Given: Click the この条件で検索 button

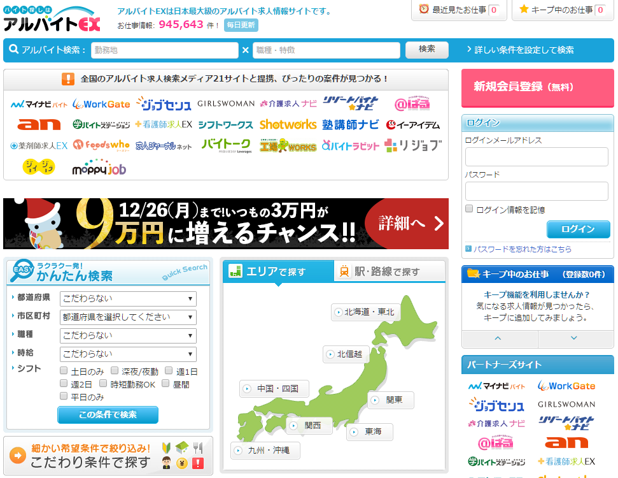Looking at the screenshot, I should pos(108,414).
